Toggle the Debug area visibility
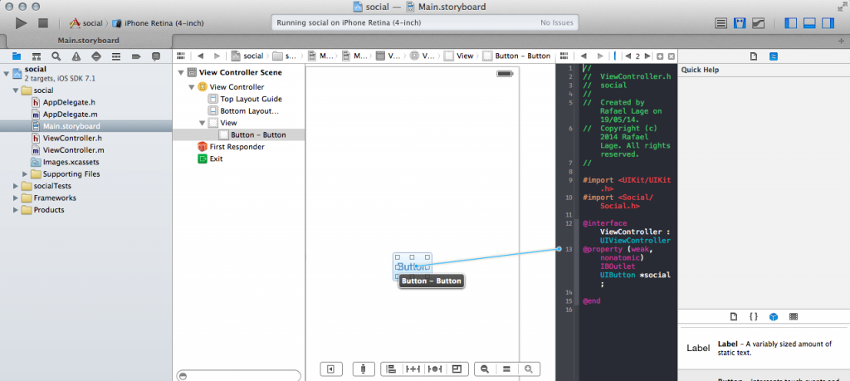This screenshot has height=381, width=850. 810,23
